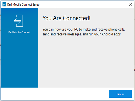Image resolution: width=135 pixels, height=101 pixels.
Task: Click the first line of the description text
Action: pos(84,30)
